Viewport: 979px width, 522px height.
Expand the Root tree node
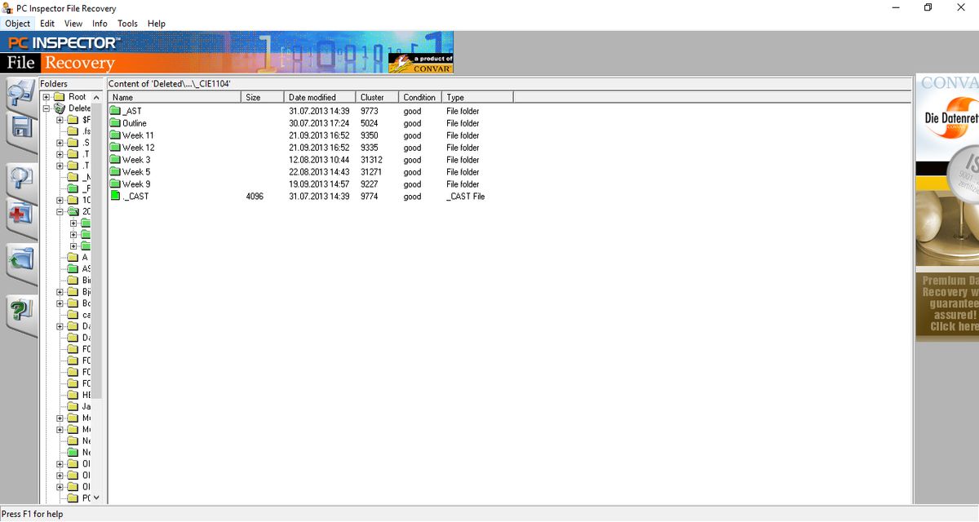47,96
